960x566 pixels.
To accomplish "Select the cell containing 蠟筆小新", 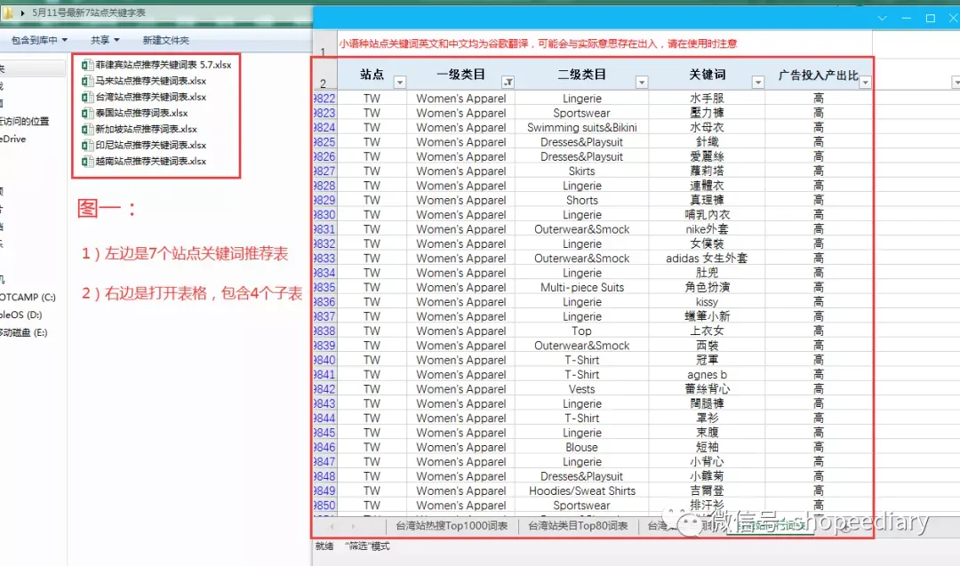I will point(707,316).
